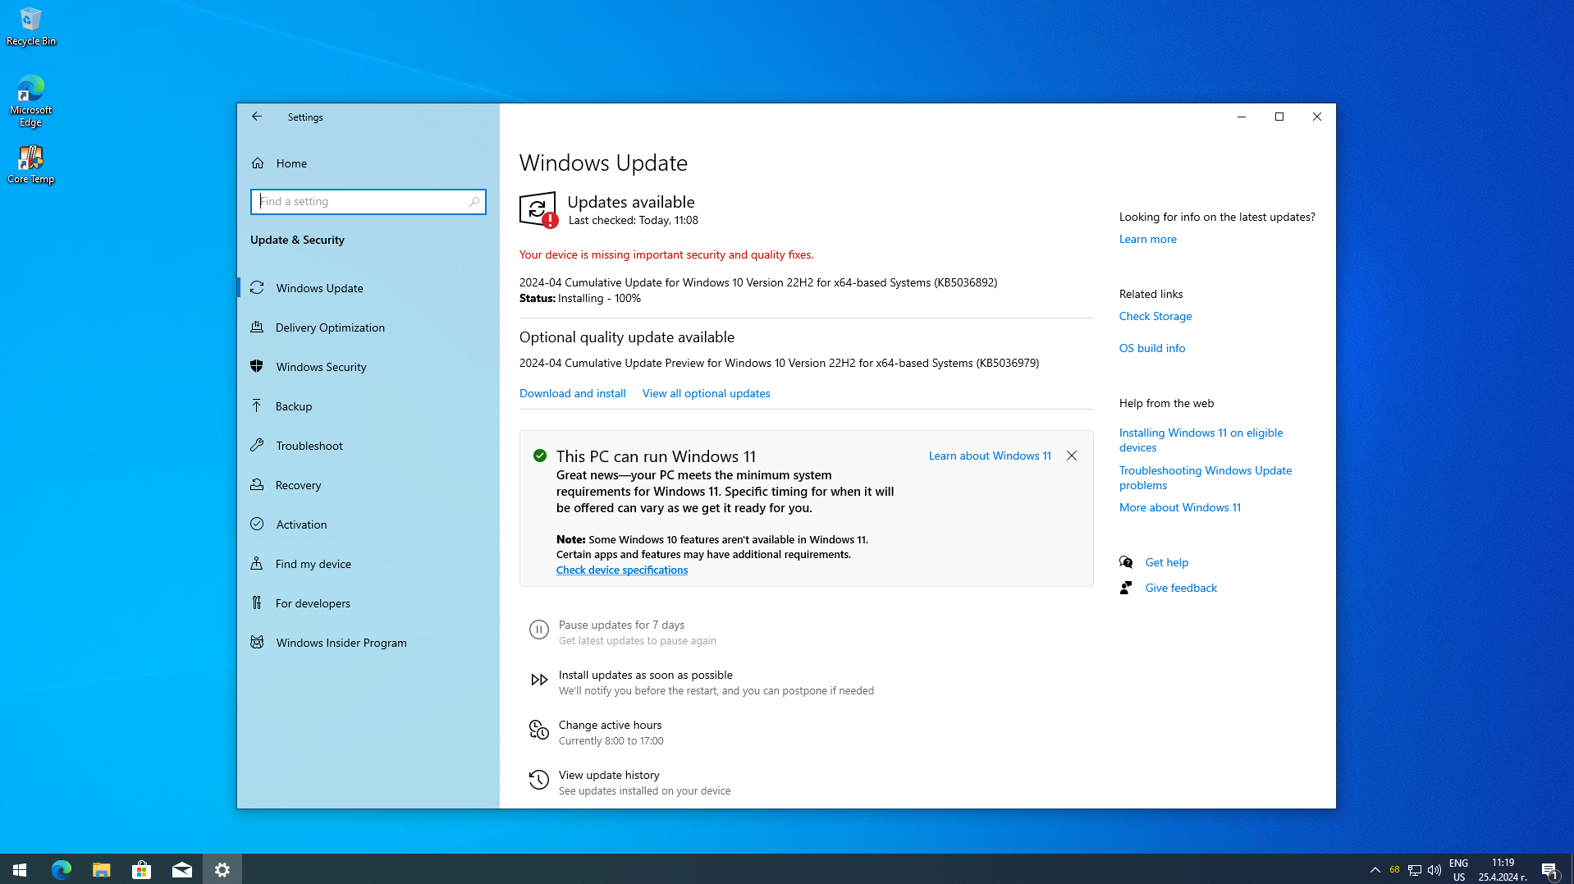Click the Home icon in sidebar
This screenshot has width=1574, height=884.
coord(258,163)
